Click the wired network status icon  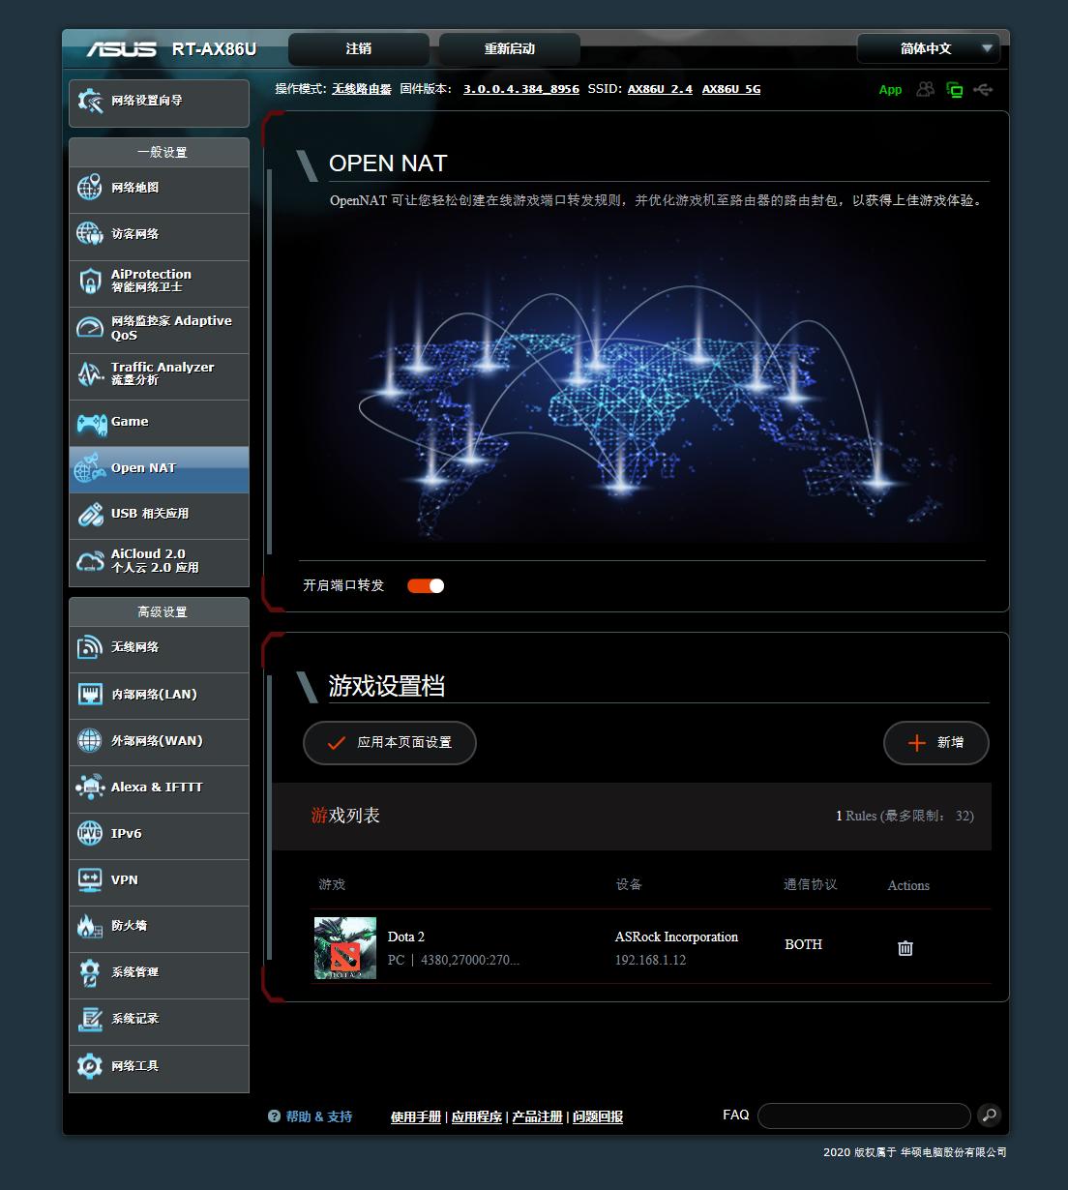click(955, 89)
